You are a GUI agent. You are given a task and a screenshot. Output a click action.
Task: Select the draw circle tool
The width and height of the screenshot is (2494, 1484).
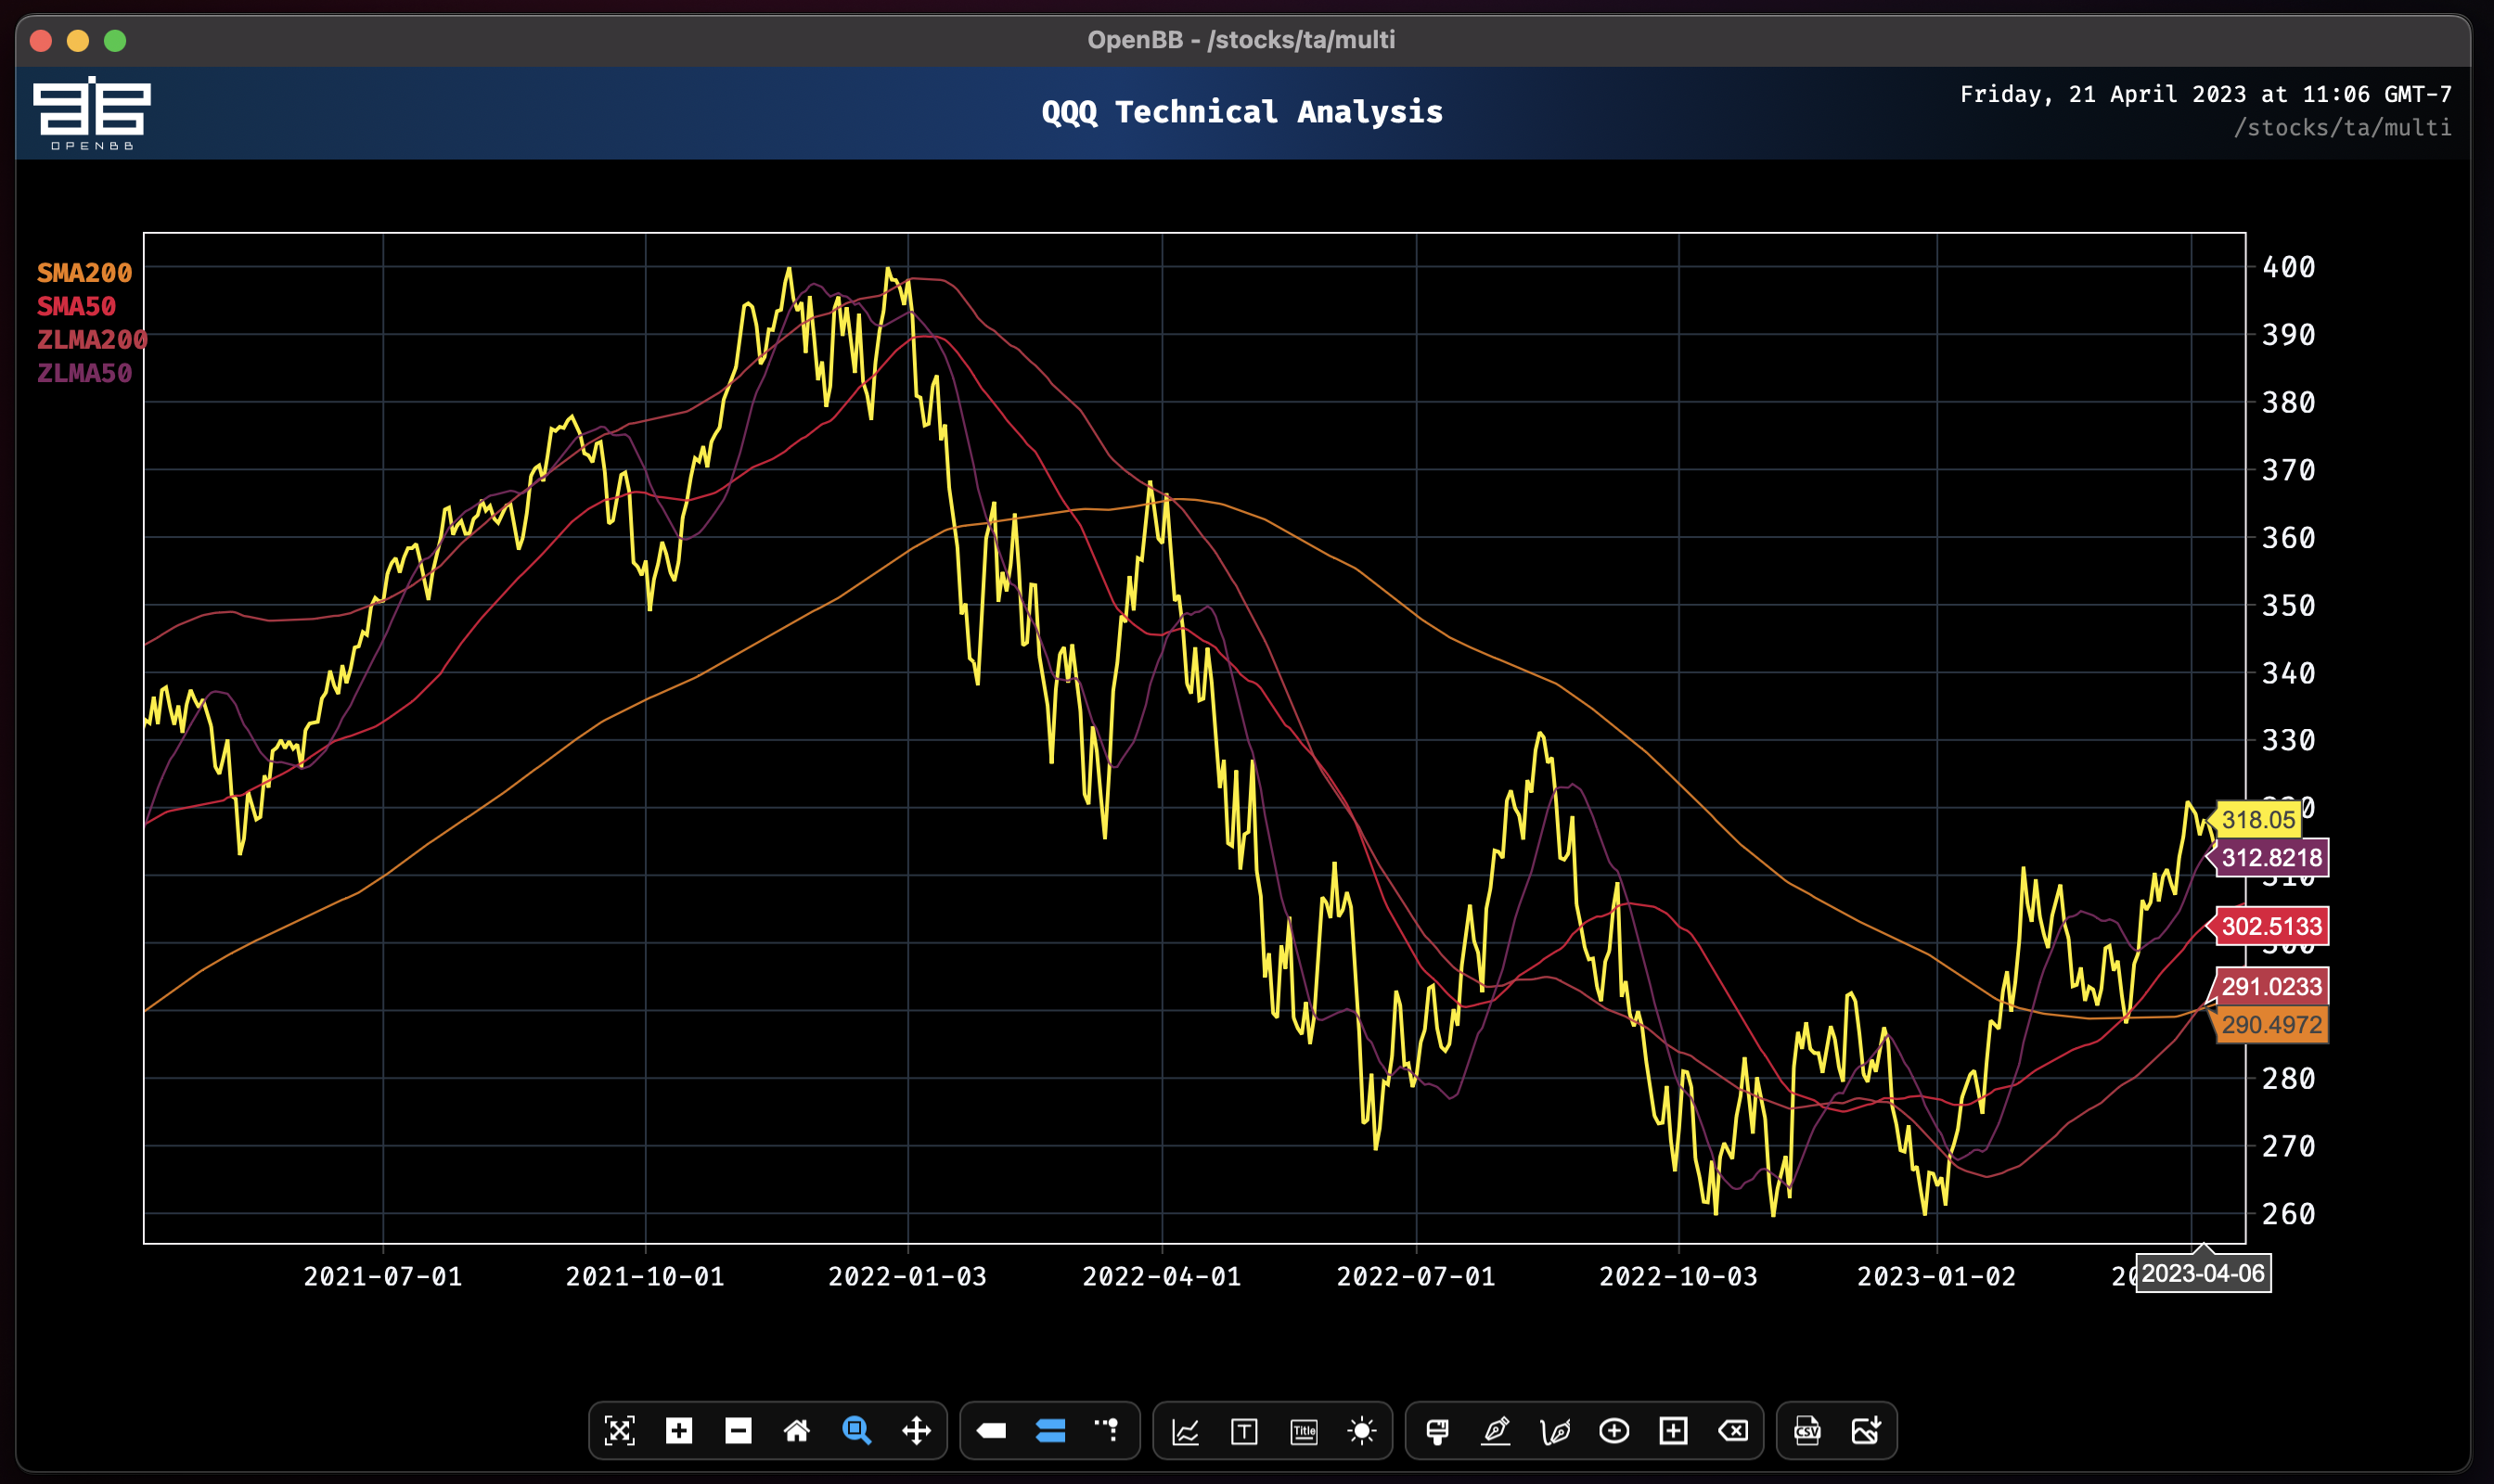click(x=1613, y=1431)
